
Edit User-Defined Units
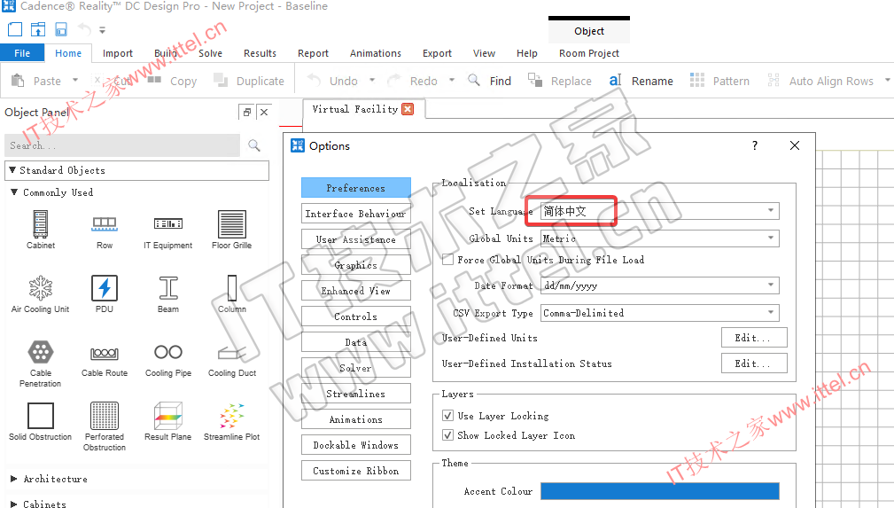click(754, 337)
